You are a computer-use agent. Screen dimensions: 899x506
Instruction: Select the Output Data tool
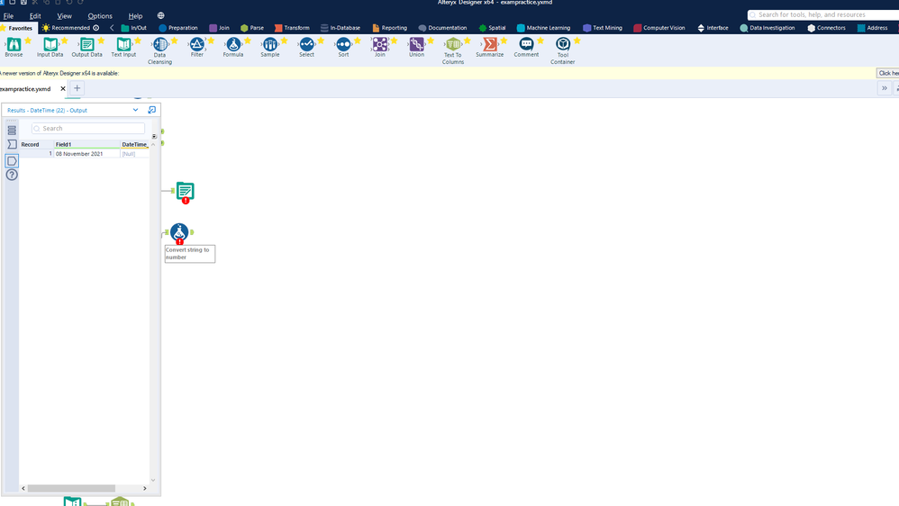(x=87, y=45)
